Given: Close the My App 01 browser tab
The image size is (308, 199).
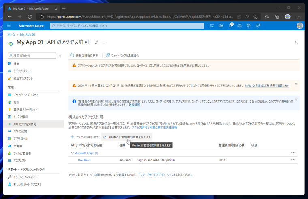Looking at the screenshot, I should coord(56,8).
